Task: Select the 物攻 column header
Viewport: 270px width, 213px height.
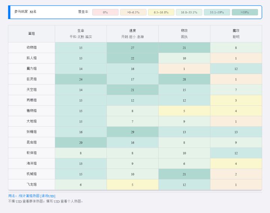Action: pos(184,34)
